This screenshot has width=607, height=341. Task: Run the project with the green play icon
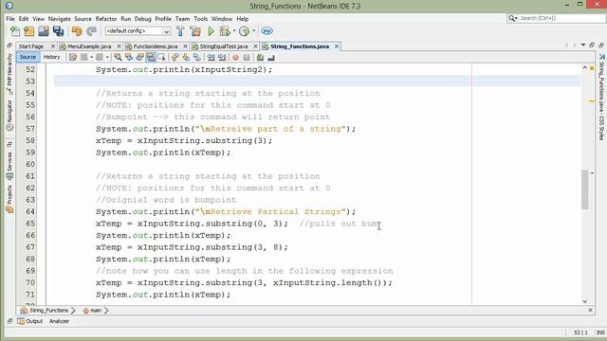pos(211,31)
